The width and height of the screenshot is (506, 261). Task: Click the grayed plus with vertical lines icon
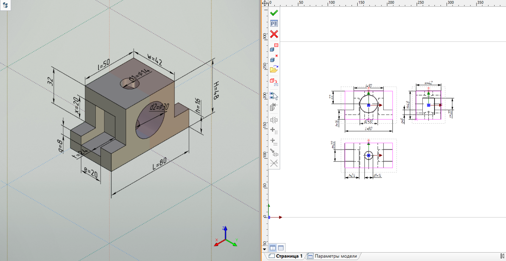point(274,131)
